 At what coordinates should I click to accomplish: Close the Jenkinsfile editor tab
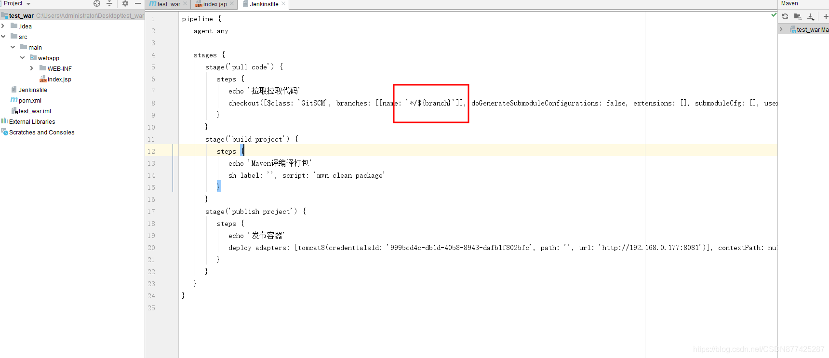point(283,4)
